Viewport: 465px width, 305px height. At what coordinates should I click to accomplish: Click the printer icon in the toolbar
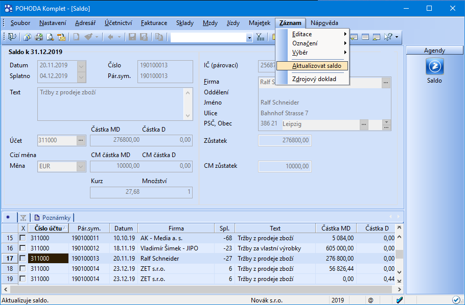point(39,37)
